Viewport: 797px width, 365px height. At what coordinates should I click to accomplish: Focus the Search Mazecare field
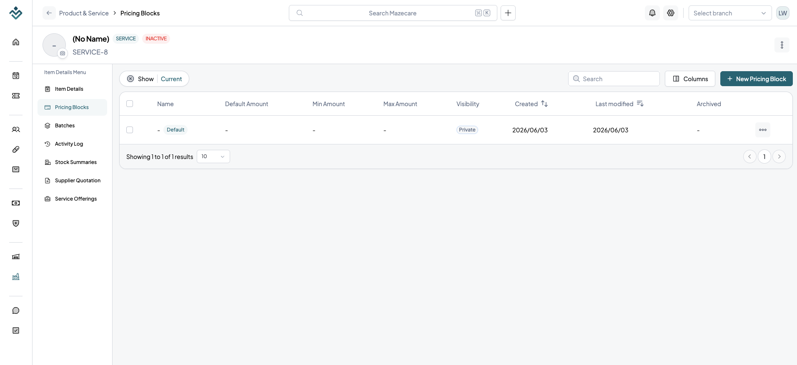(x=393, y=13)
